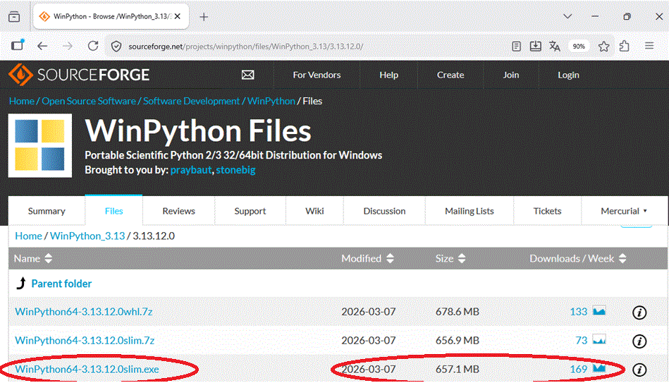Click the Login link

pyautogui.click(x=568, y=75)
